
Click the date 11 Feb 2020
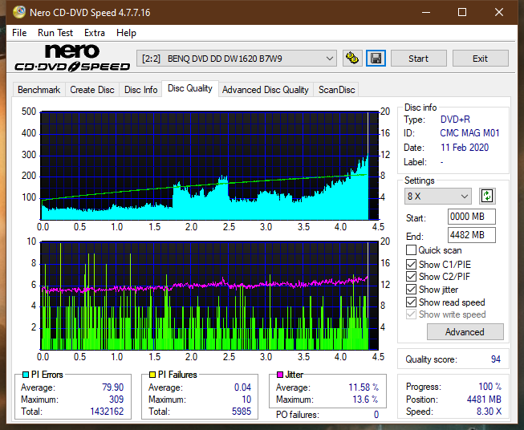click(465, 148)
